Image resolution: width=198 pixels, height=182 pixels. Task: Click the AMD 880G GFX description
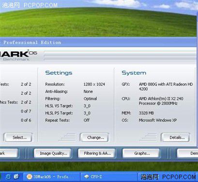[166, 86]
